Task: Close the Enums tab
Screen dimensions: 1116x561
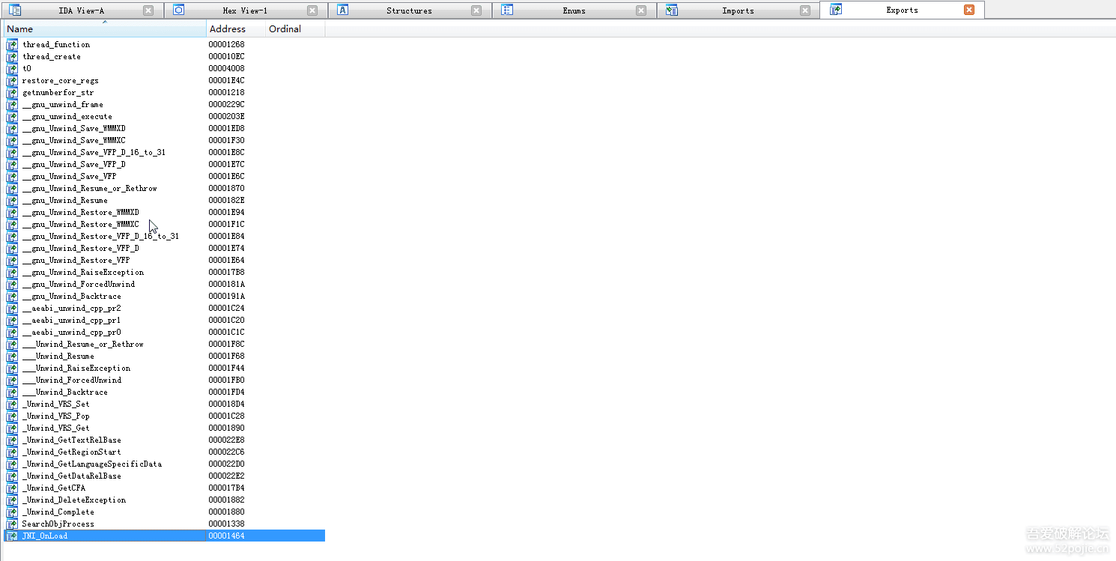Action: [x=641, y=10]
